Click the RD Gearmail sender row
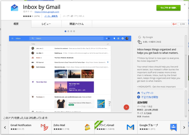Screen dimensions: 189x135 pos(70,62)
